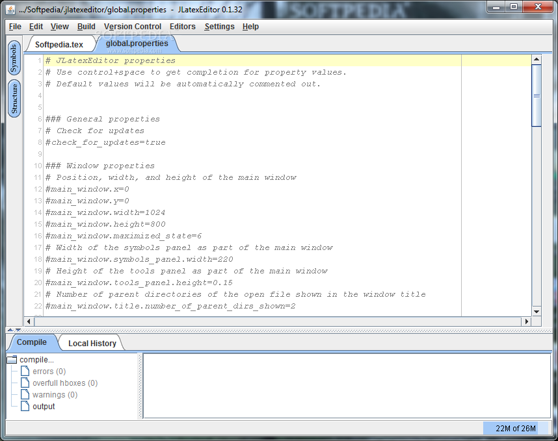Collapse split pane with the up arrow
558x441 pixels.
point(10,330)
